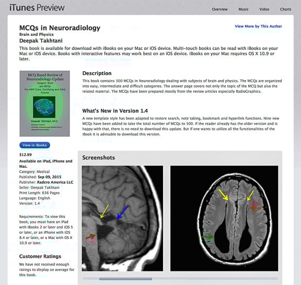Open the sagittal brain MRI screenshot
301x285 pixels.
(x=122, y=218)
